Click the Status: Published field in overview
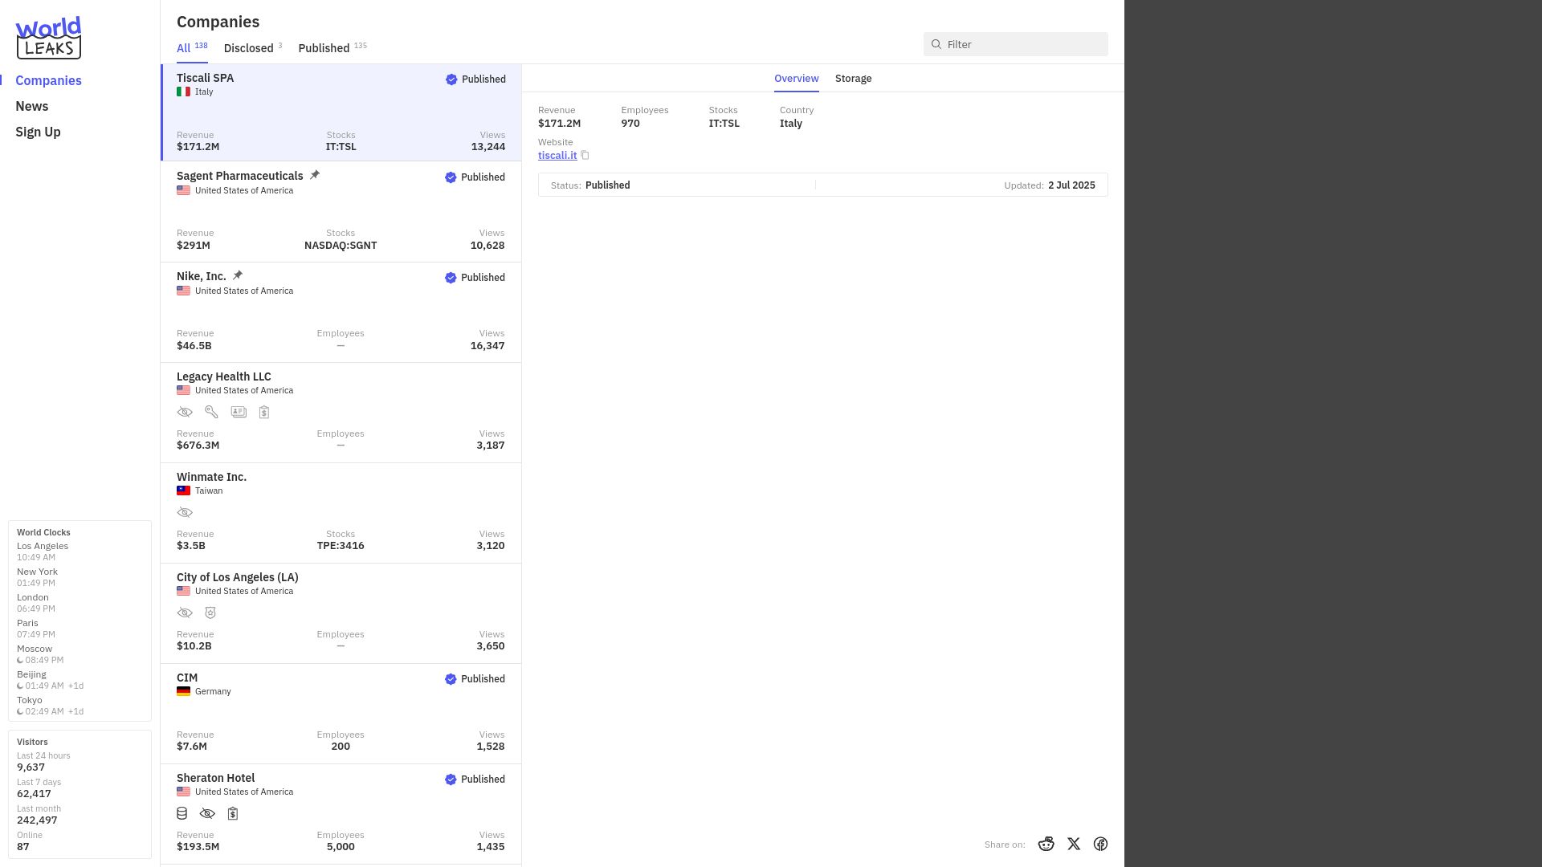Image resolution: width=1542 pixels, height=867 pixels. pos(590,185)
